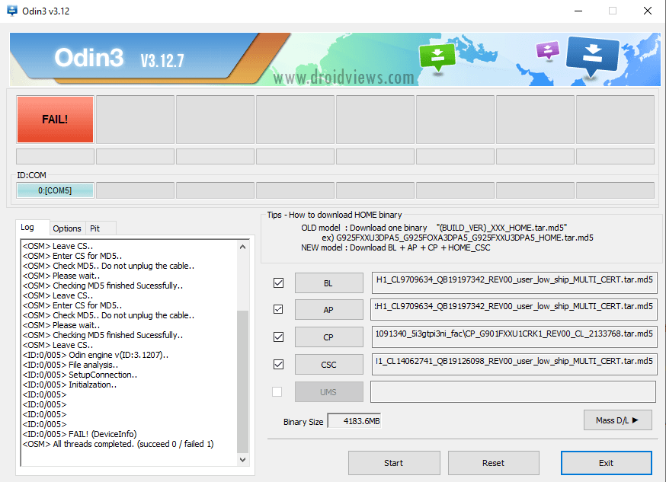Click the BL file browse button
This screenshot has height=482, width=666.
pos(329,283)
